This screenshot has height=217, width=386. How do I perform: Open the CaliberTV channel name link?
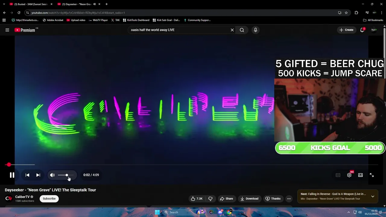(x=23, y=197)
